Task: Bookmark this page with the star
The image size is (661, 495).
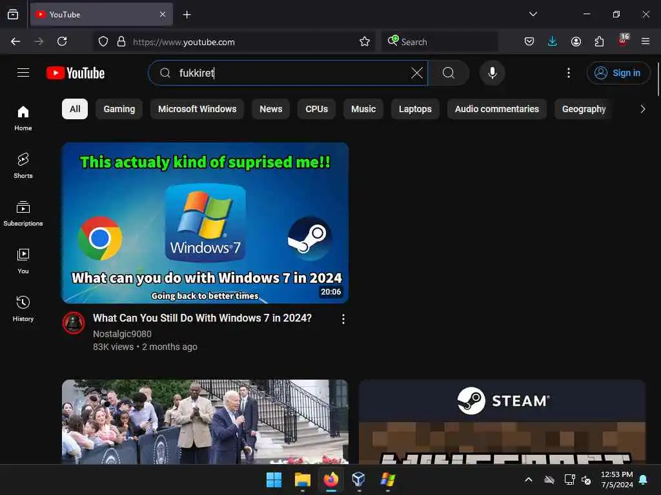Action: point(365,41)
